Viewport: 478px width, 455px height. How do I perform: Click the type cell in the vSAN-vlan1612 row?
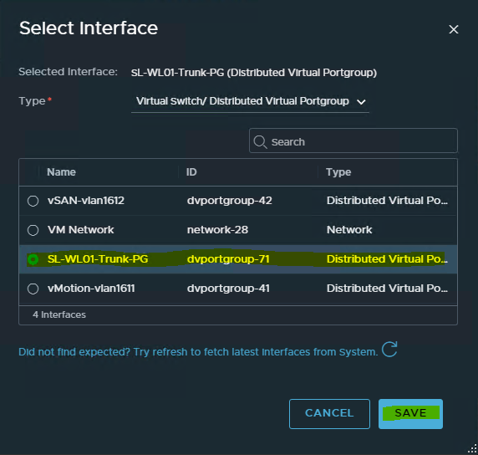387,201
